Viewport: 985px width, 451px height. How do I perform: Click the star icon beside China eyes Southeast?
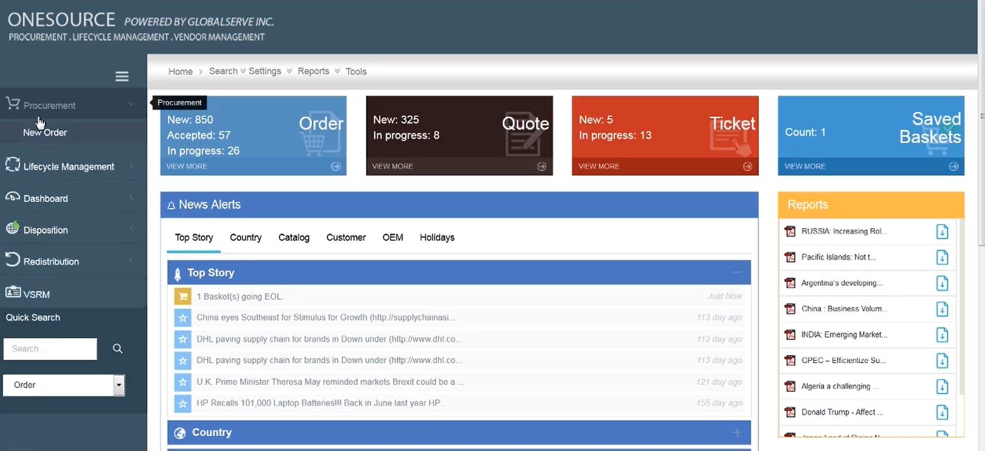tap(183, 318)
